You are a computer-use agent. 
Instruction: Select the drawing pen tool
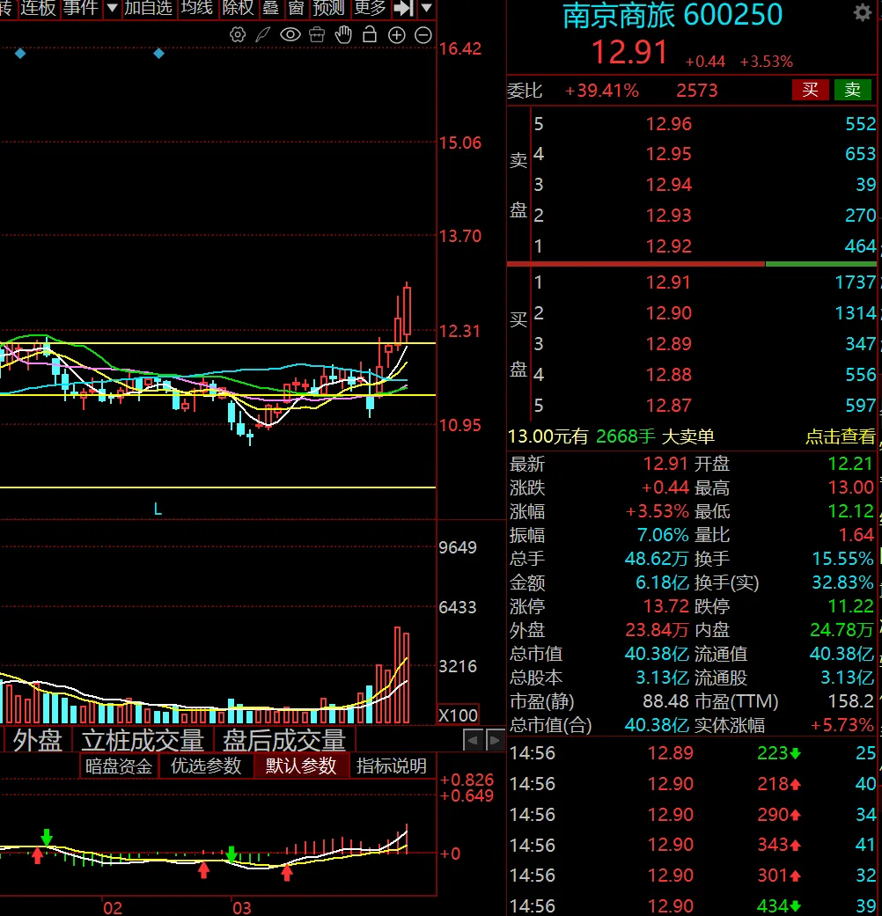[x=263, y=35]
